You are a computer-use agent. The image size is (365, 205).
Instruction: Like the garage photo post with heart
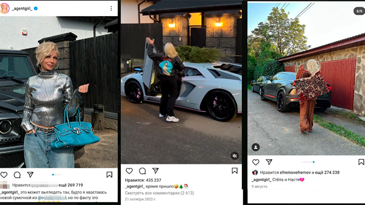(x=256, y=162)
